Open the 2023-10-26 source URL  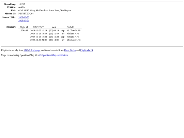(24, 20)
